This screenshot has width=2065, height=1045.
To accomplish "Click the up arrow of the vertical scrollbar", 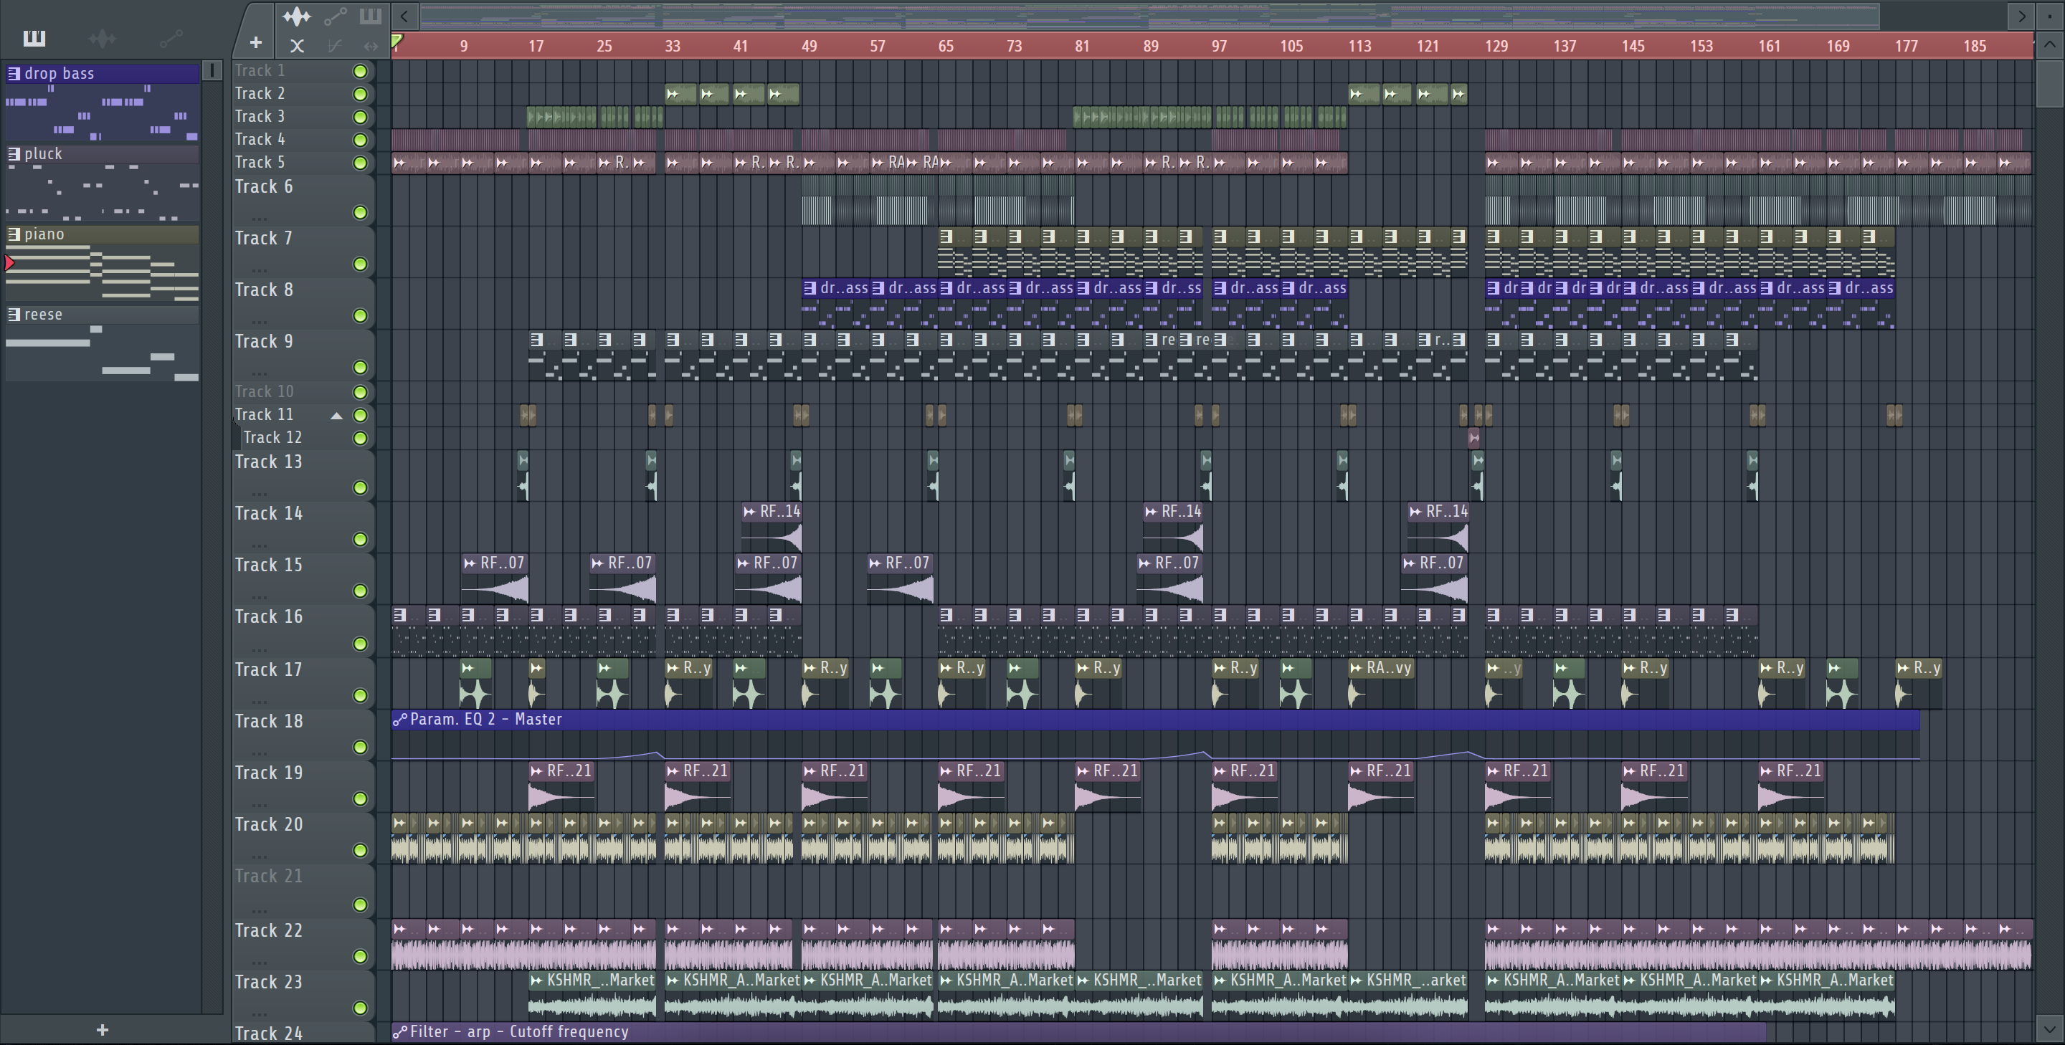I will coord(2050,44).
